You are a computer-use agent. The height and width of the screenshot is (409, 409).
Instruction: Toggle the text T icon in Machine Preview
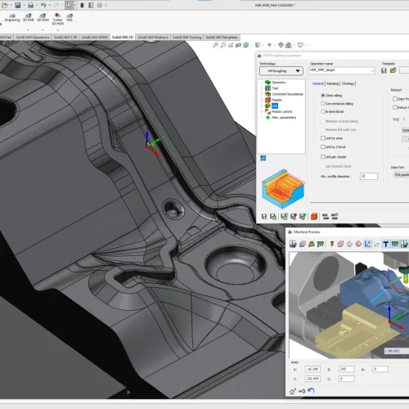point(385,244)
